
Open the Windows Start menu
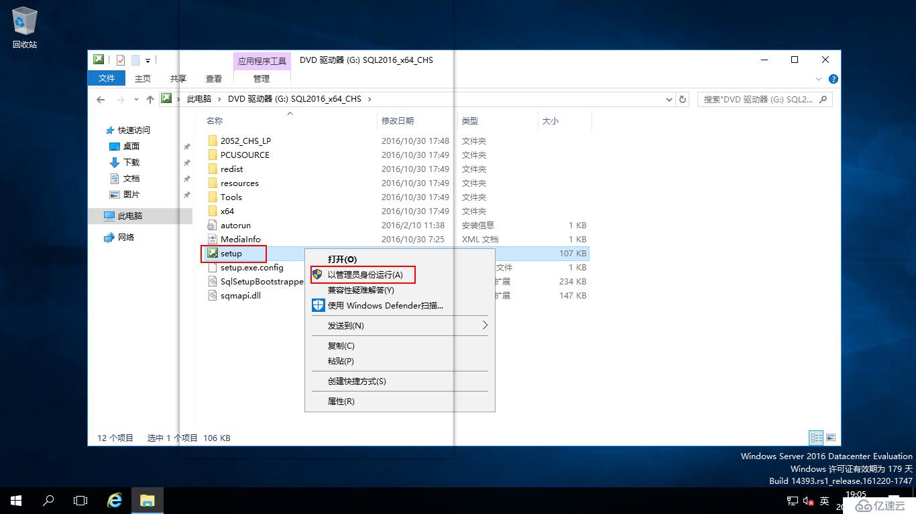16,501
